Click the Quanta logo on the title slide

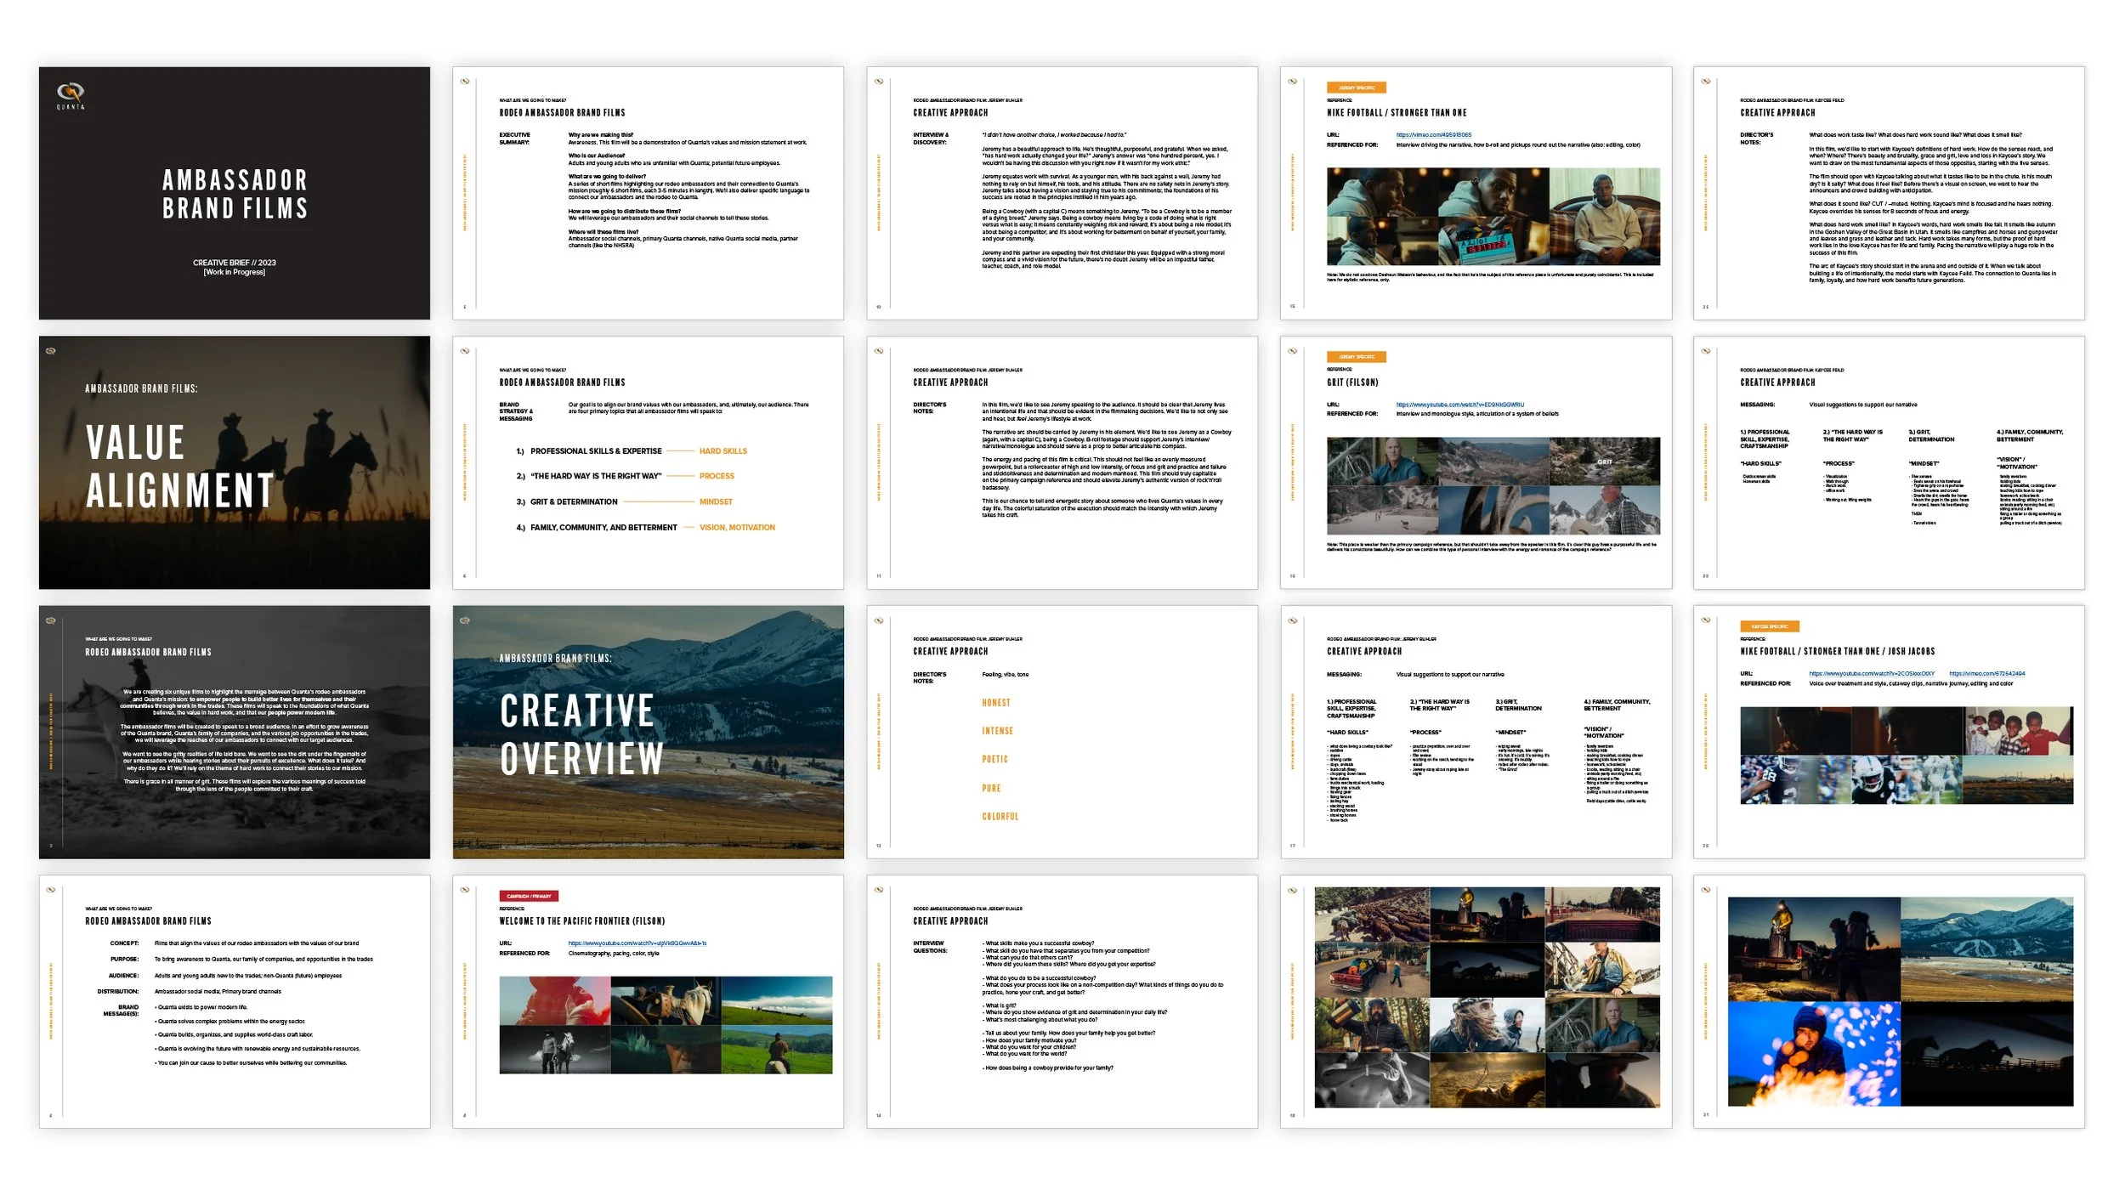(71, 94)
